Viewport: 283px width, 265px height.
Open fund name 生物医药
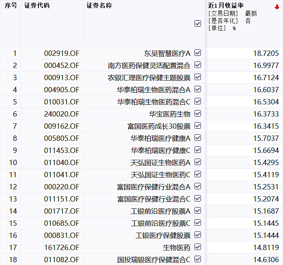[177, 248]
